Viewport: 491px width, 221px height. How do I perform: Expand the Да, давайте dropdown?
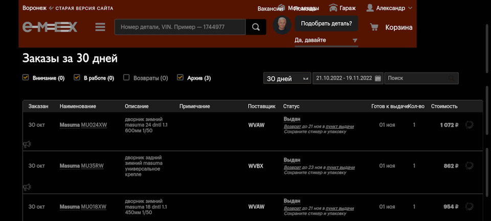tap(326, 40)
